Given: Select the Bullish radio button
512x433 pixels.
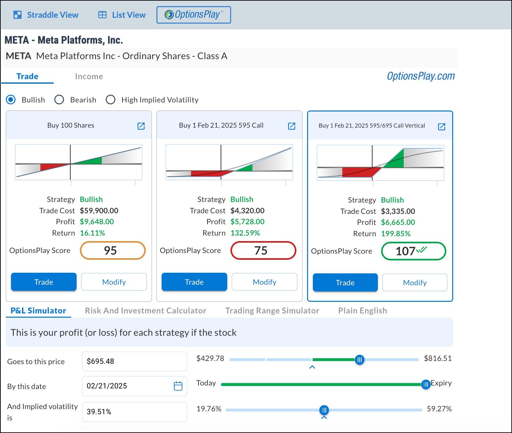Looking at the screenshot, I should point(11,100).
